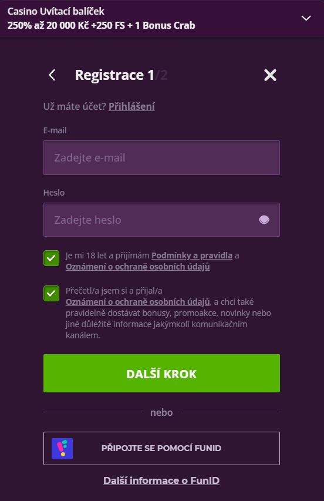Open Další informace o FunID link
The height and width of the screenshot is (501, 324).
click(x=161, y=480)
